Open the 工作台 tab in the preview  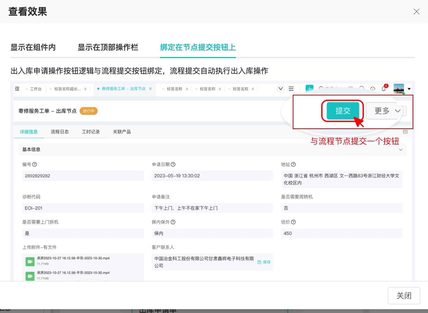[x=36, y=89]
